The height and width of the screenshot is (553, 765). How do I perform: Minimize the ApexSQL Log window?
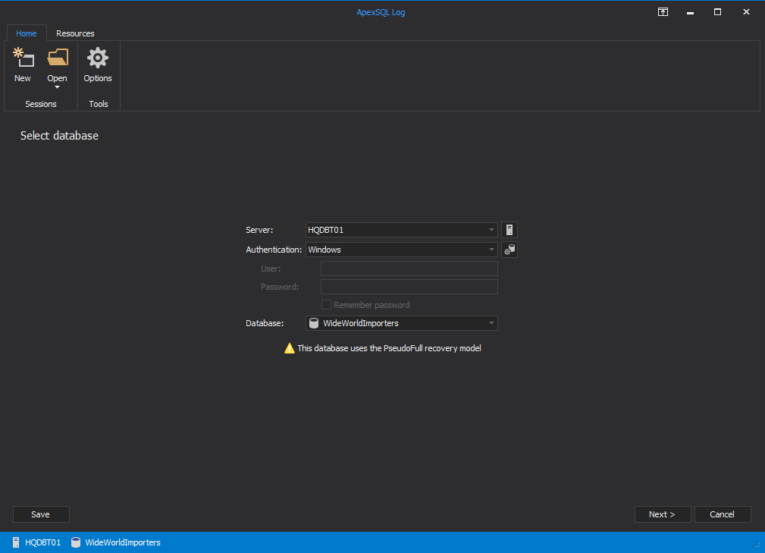(x=690, y=11)
